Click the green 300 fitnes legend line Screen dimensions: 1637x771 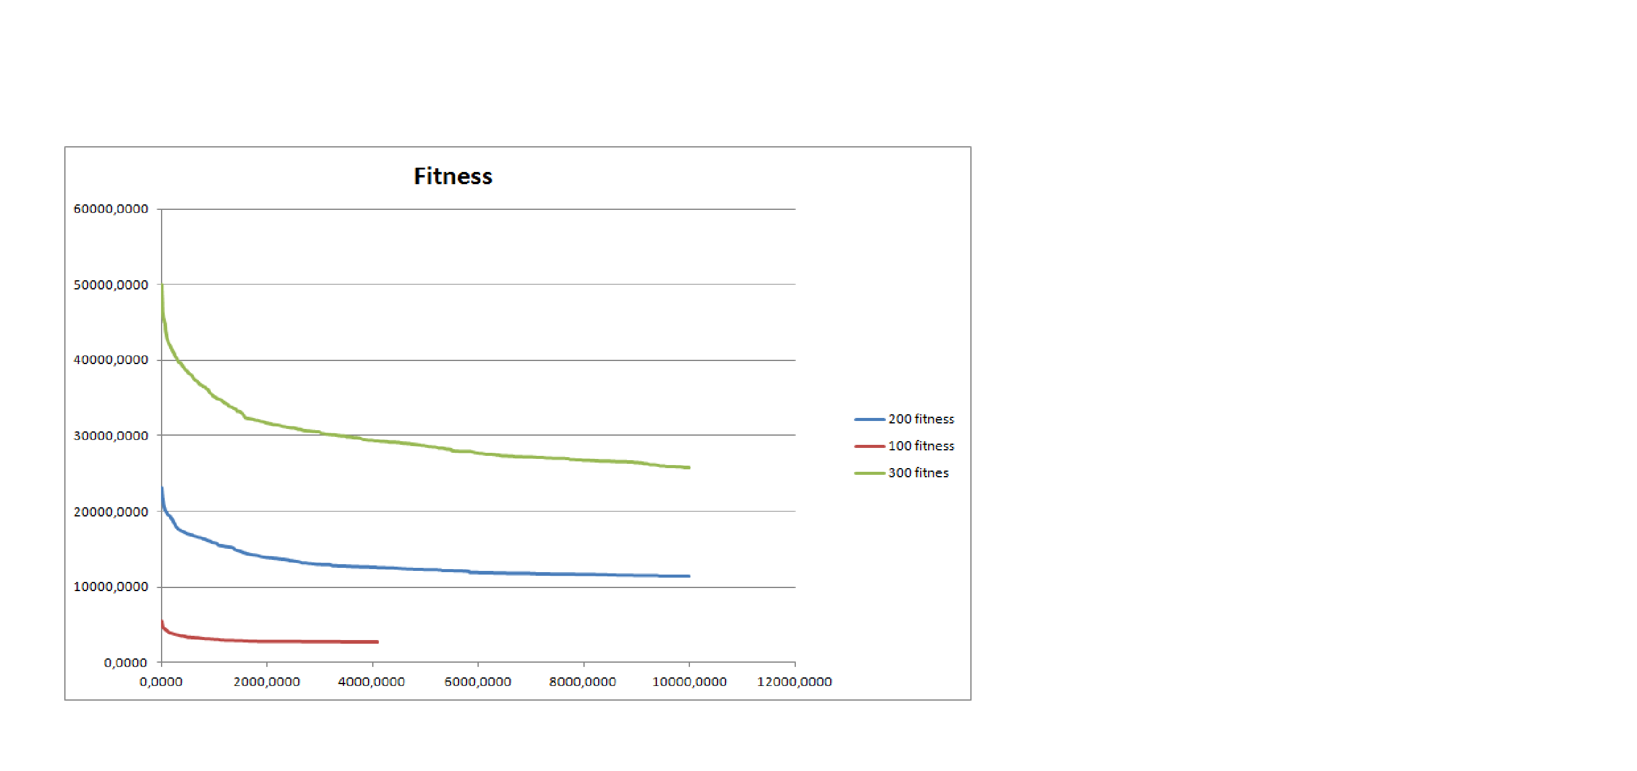pyautogui.click(x=869, y=473)
